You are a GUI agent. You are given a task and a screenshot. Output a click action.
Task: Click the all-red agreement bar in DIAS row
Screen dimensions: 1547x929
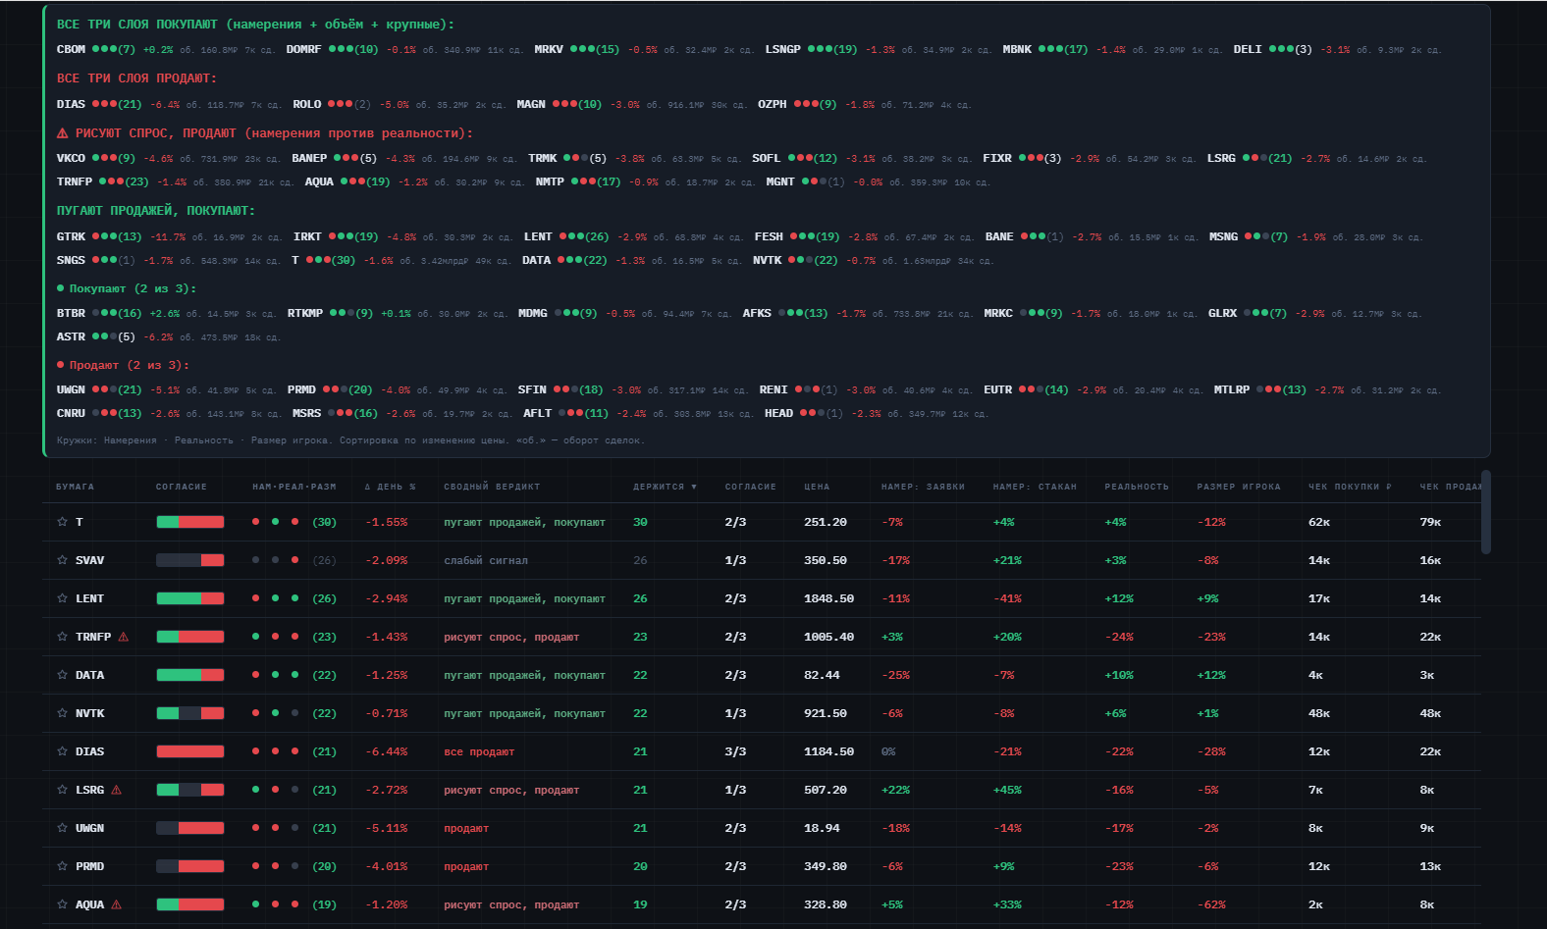point(190,751)
